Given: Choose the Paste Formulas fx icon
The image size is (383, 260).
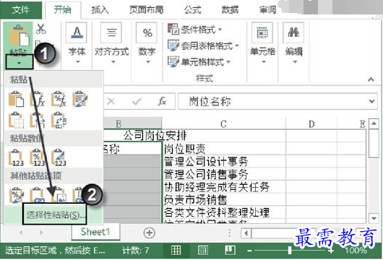Looking at the screenshot, I should point(38,99).
